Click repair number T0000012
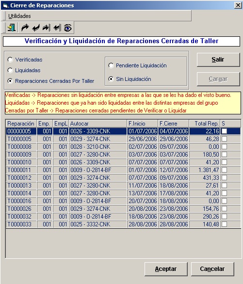Image resolution: width=243 pixels, height=284 pixels. [19, 178]
